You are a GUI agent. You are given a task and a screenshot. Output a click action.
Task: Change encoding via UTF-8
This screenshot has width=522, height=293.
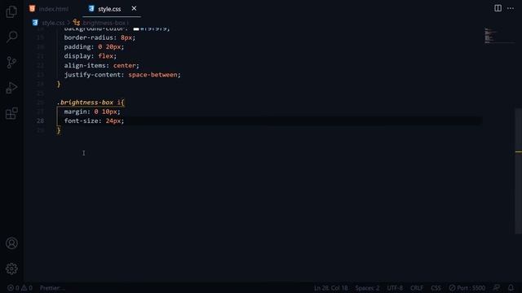(395, 287)
